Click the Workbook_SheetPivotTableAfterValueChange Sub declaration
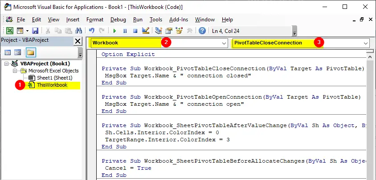The height and width of the screenshot is (180, 376). pos(234,125)
